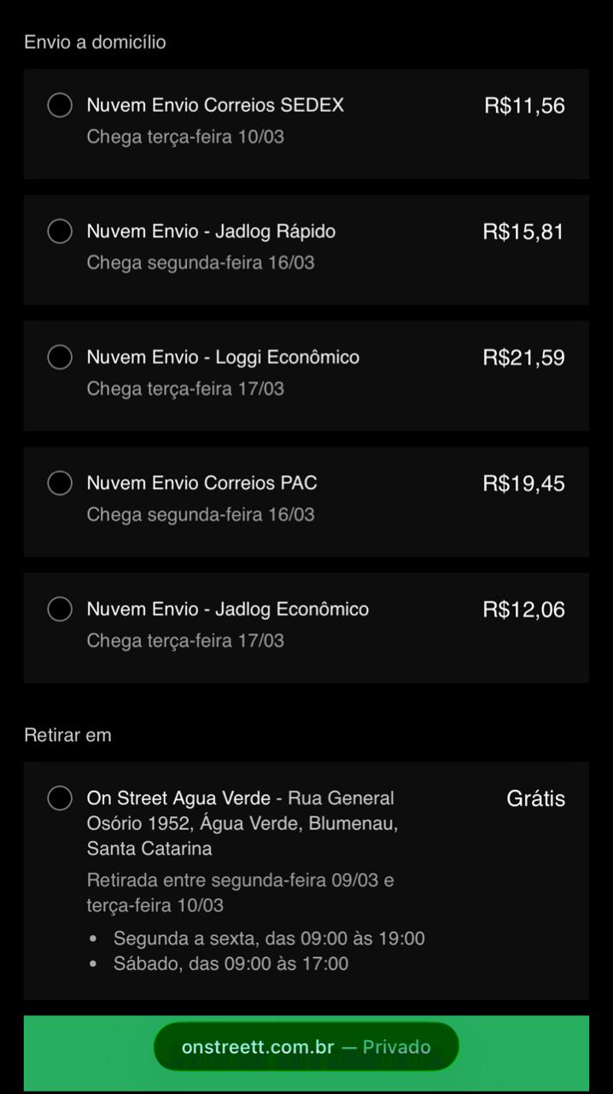Viewport: 613px width, 1094px height.
Task: Pick the Correios PAC radio button
Action: click(60, 483)
